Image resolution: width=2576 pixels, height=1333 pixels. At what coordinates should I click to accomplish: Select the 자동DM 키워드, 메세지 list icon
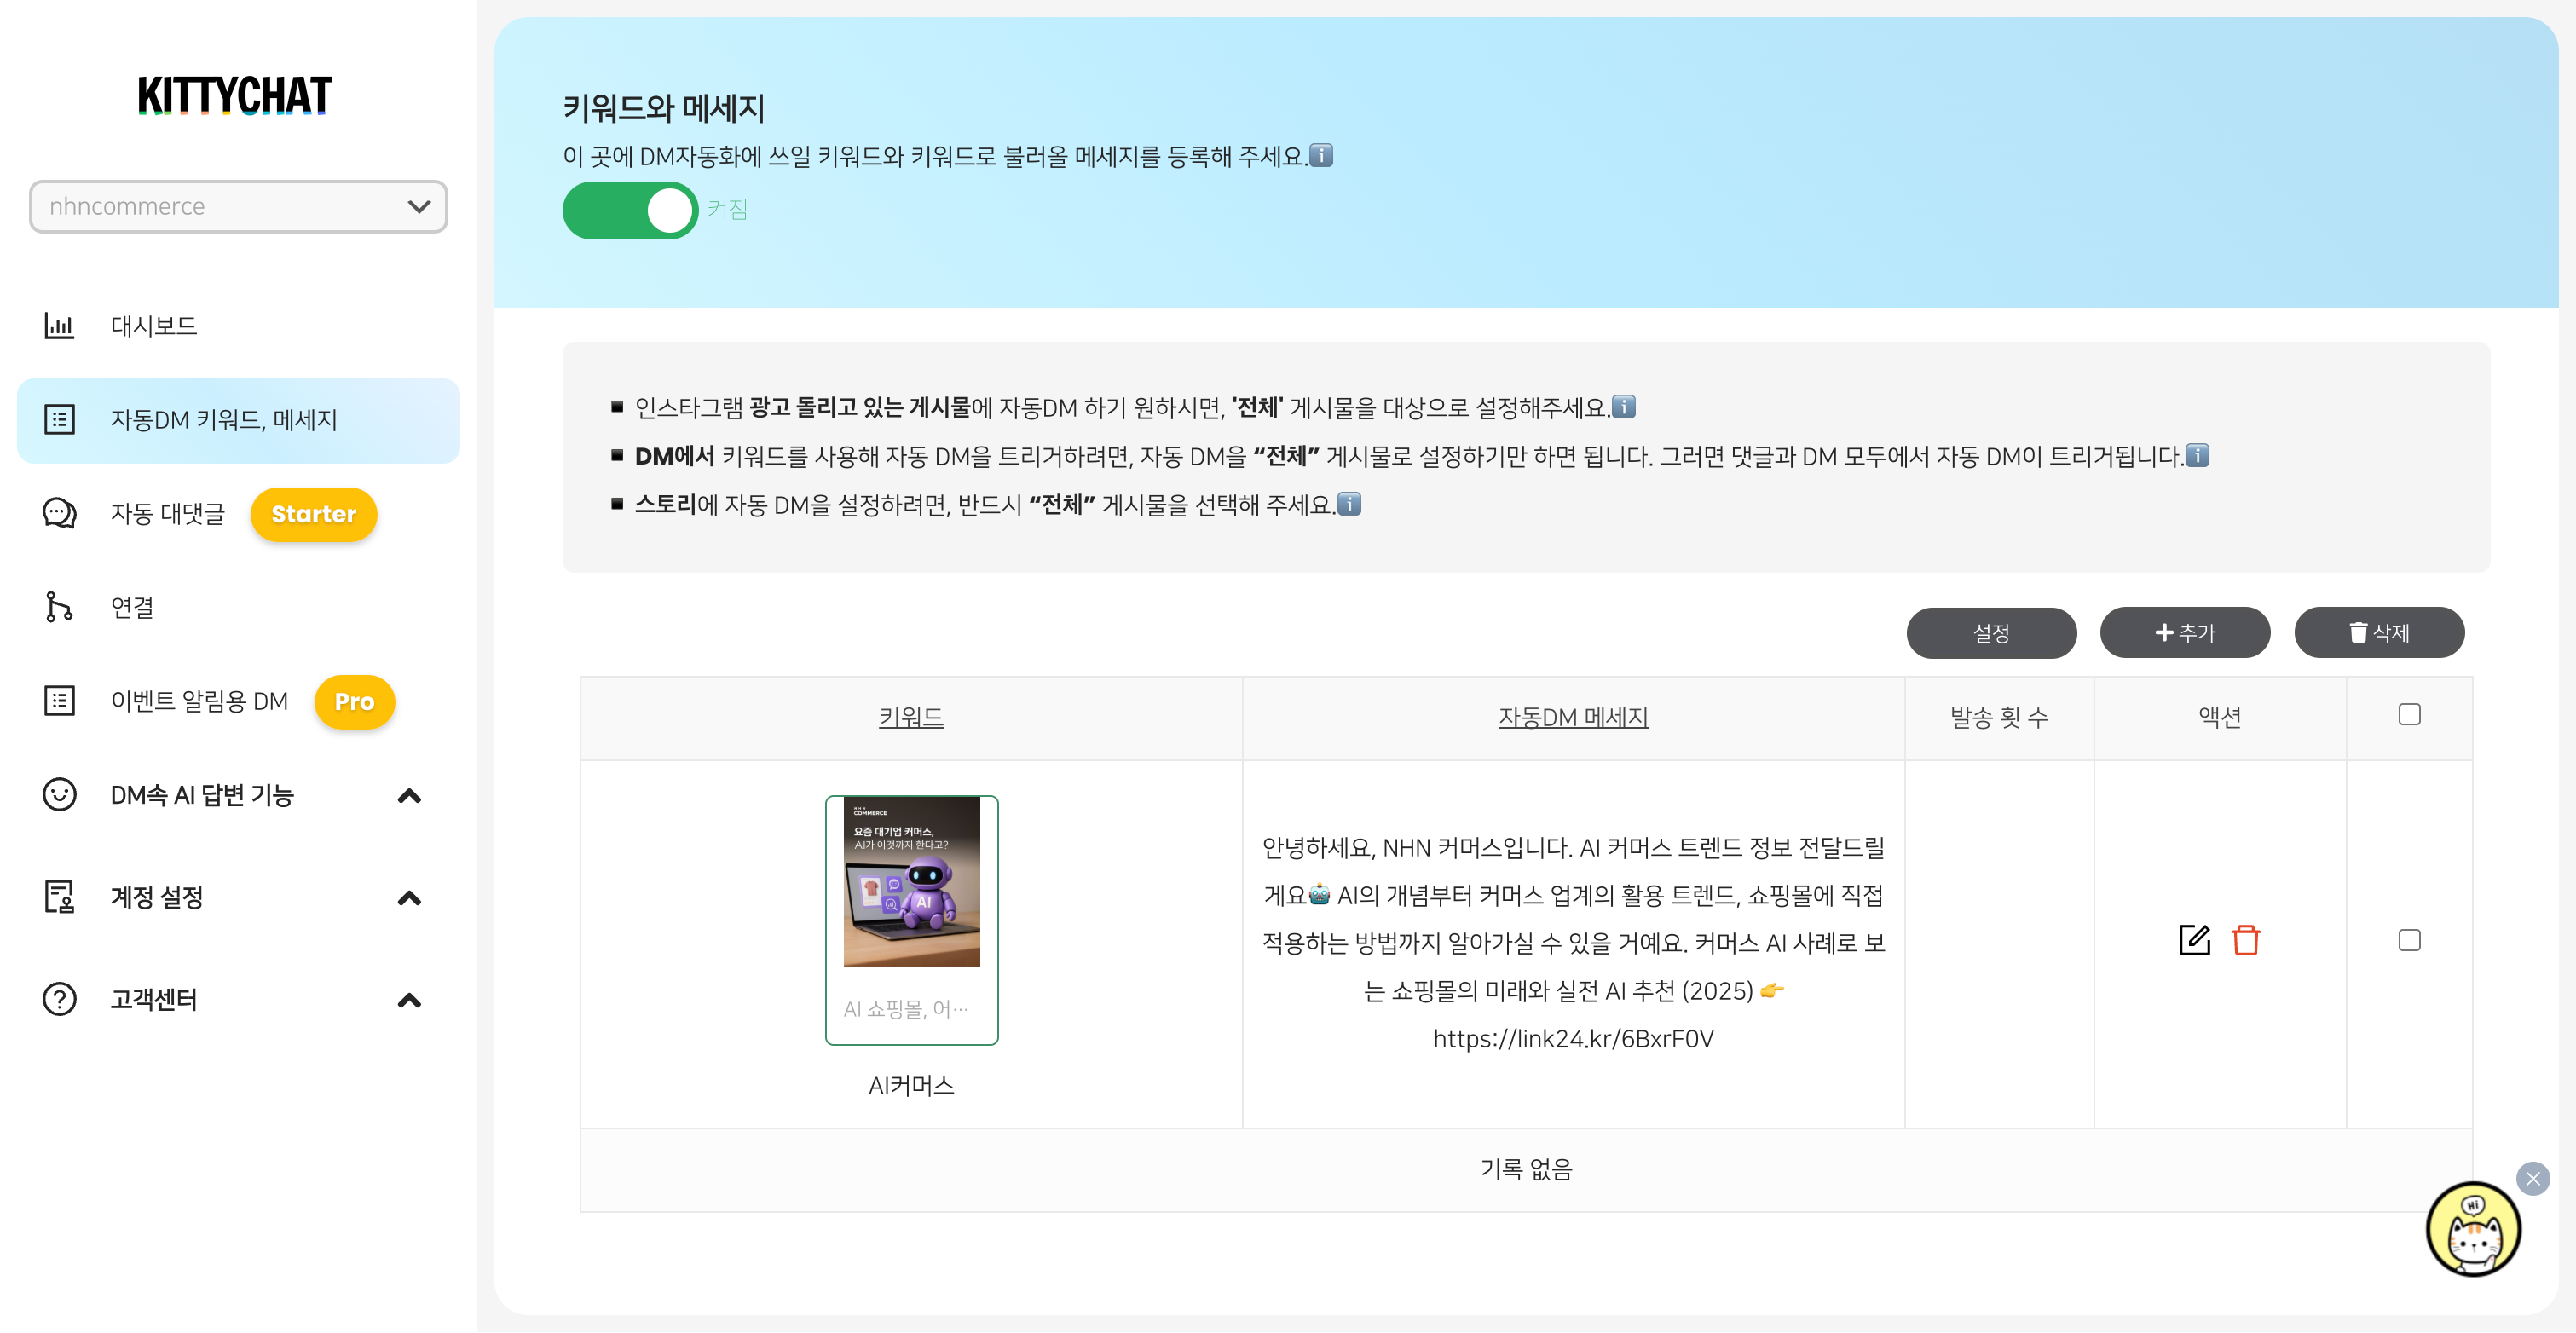coord(60,420)
